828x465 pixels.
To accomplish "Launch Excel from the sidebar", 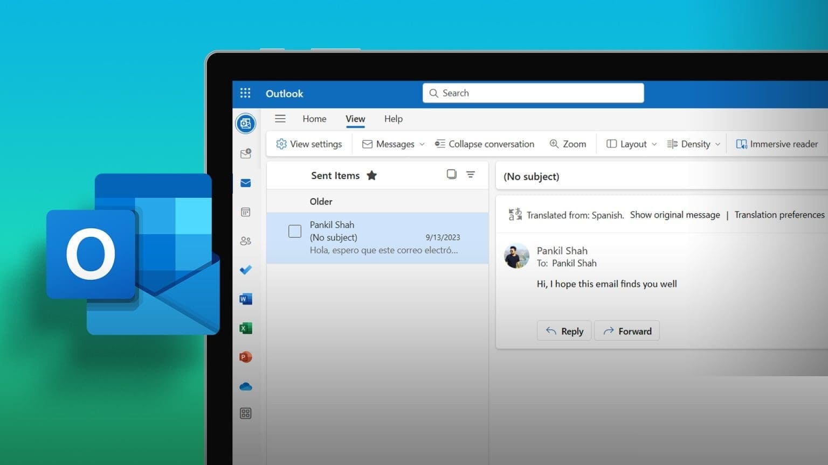I will point(245,328).
